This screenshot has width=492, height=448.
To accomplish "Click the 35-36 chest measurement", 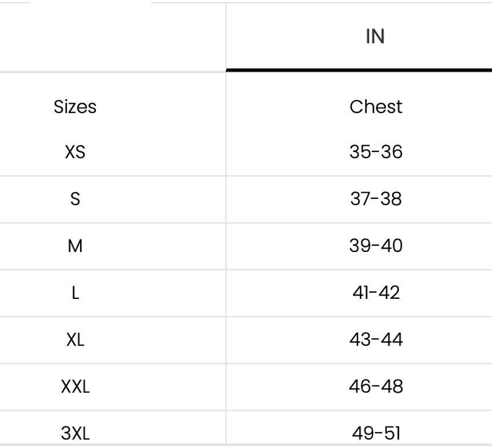I will [376, 152].
